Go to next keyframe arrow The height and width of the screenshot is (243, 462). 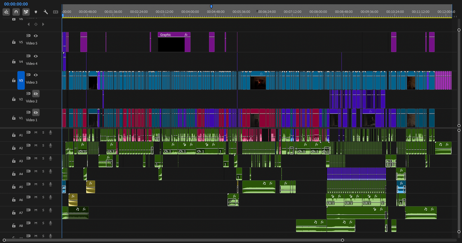[x=43, y=24]
